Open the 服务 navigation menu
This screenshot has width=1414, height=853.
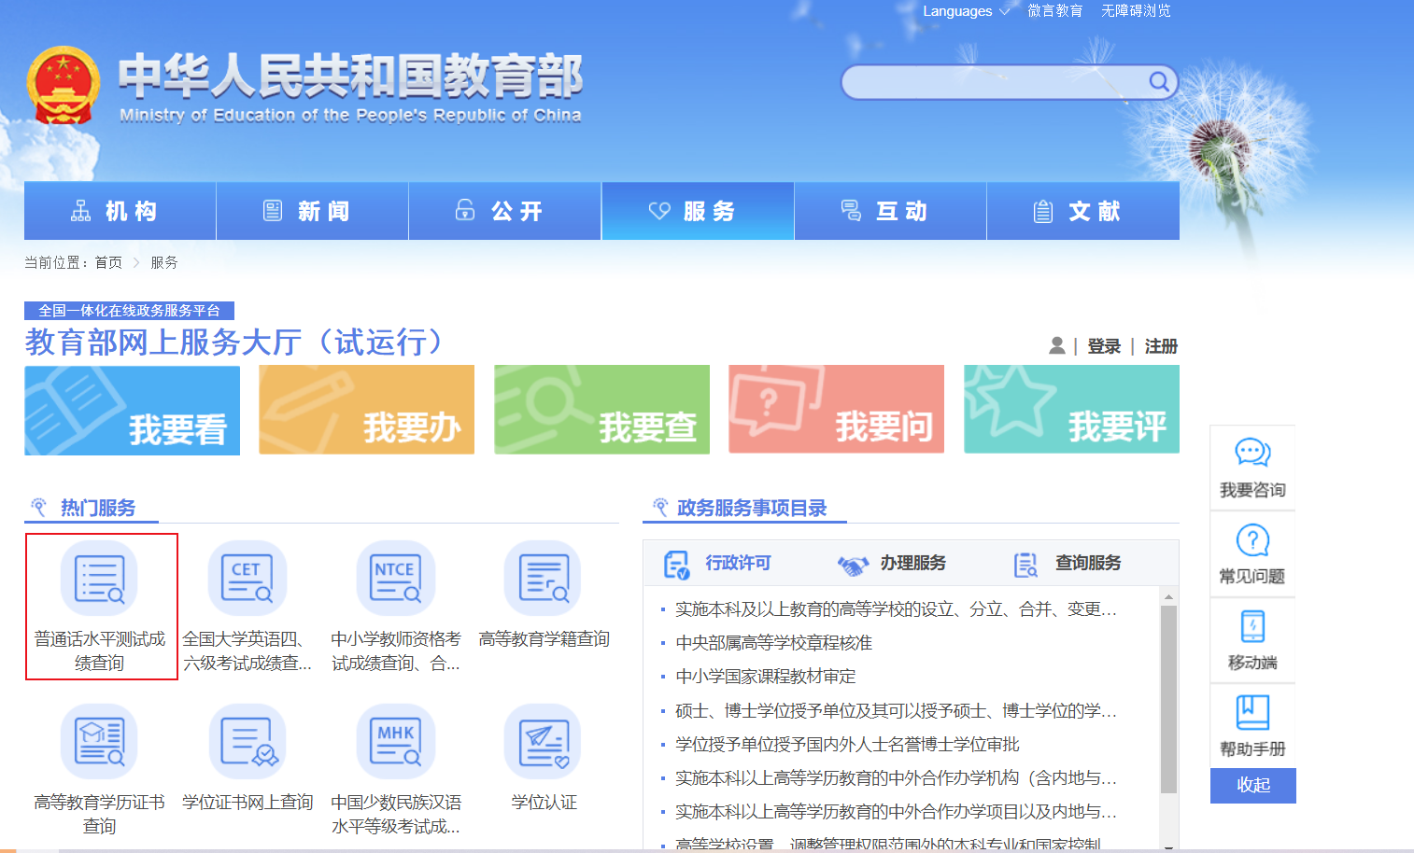point(698,211)
